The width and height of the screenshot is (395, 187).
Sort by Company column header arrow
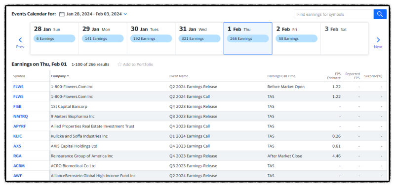click(x=68, y=76)
